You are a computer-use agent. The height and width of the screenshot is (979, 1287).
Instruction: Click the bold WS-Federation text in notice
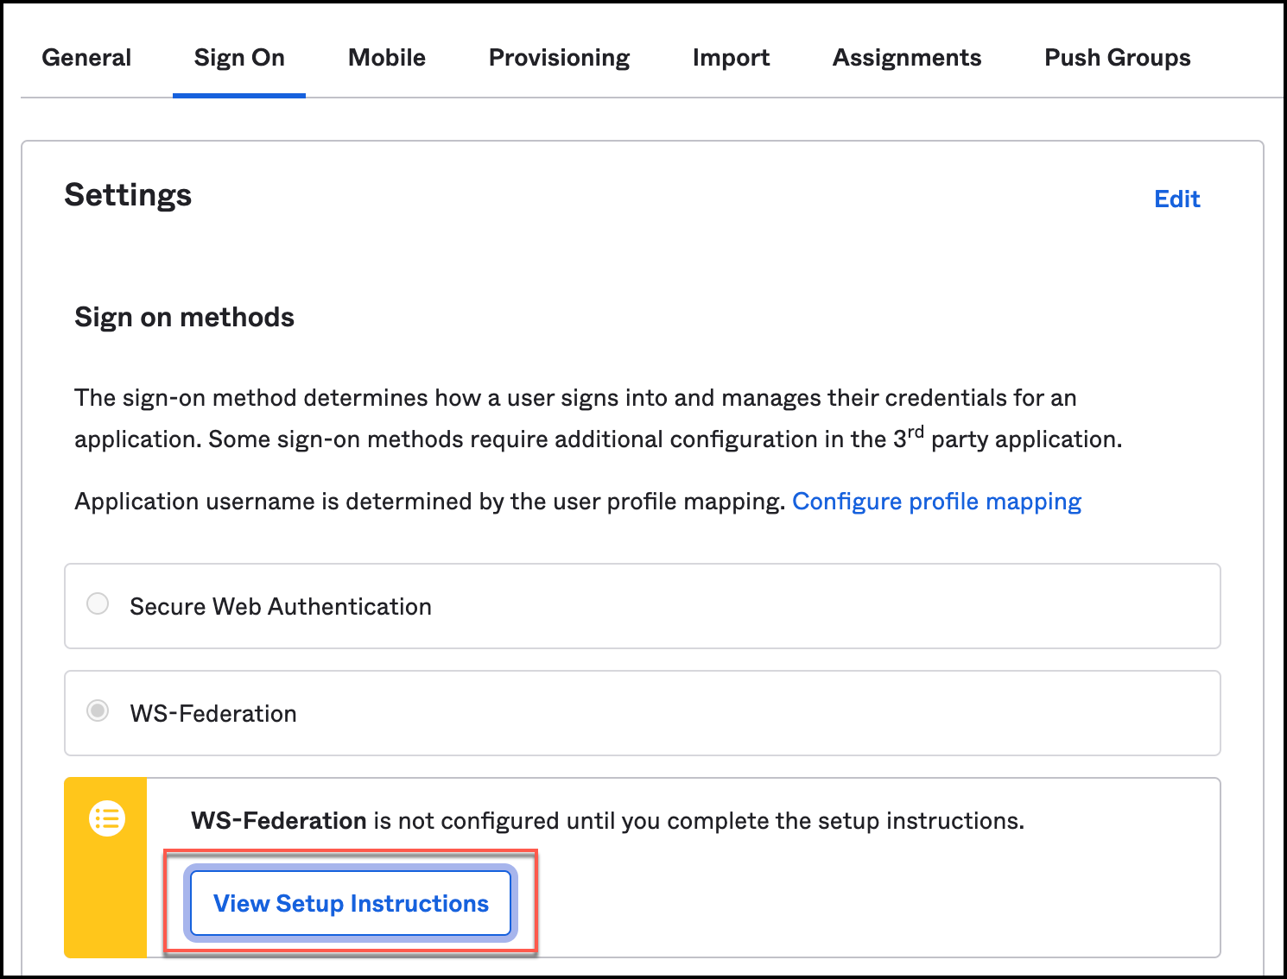coord(279,821)
